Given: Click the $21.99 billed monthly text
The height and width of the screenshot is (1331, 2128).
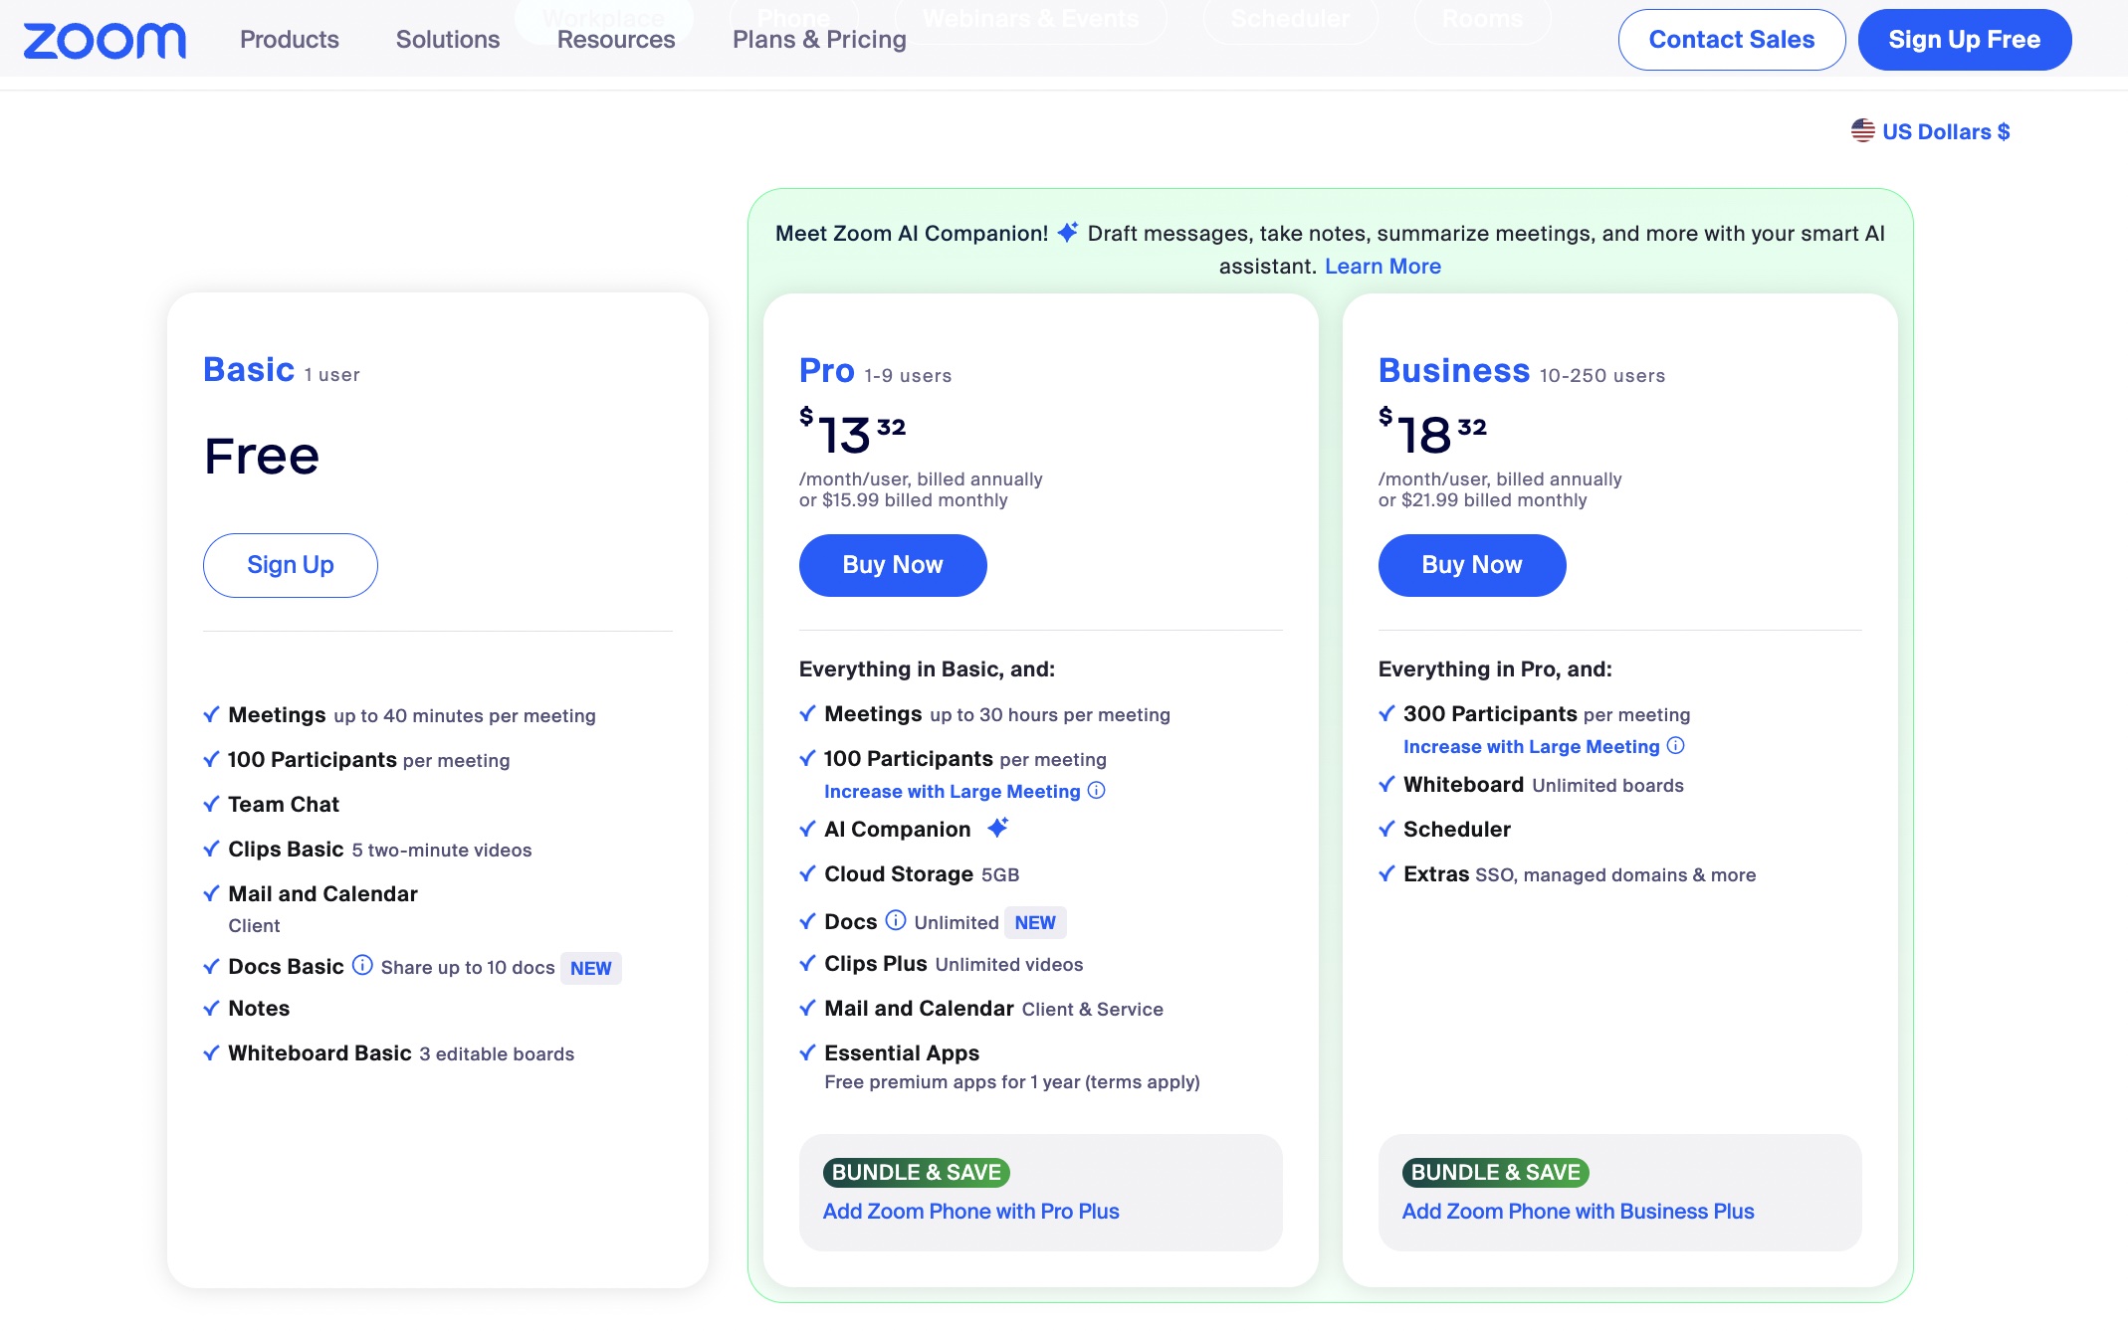Looking at the screenshot, I should click(x=1494, y=500).
